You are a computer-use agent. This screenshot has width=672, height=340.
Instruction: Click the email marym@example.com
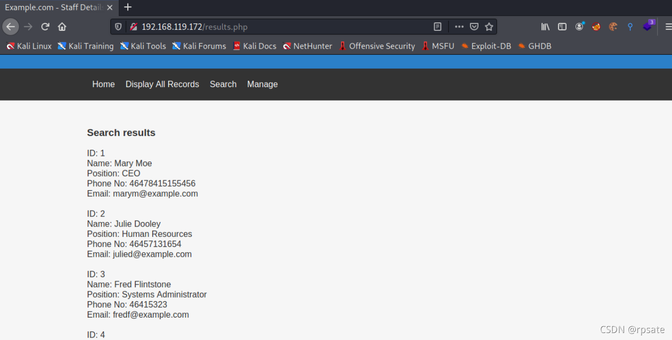coord(155,194)
